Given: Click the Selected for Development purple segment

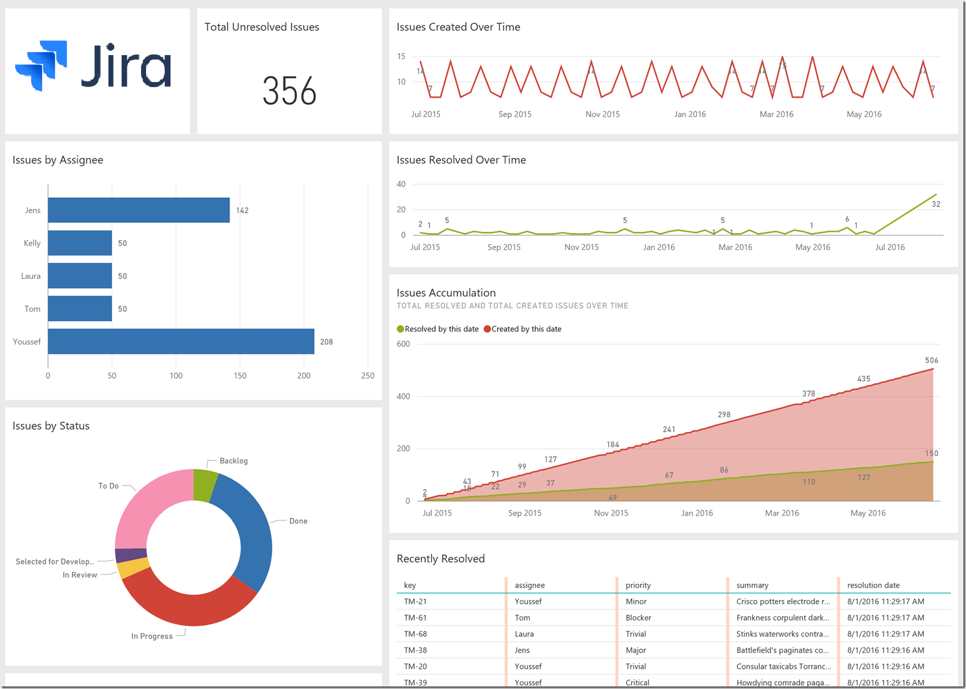Looking at the screenshot, I should point(130,555).
